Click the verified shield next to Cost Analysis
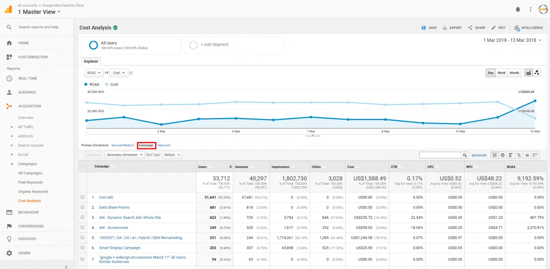This screenshot has width=550, height=269. (x=115, y=28)
